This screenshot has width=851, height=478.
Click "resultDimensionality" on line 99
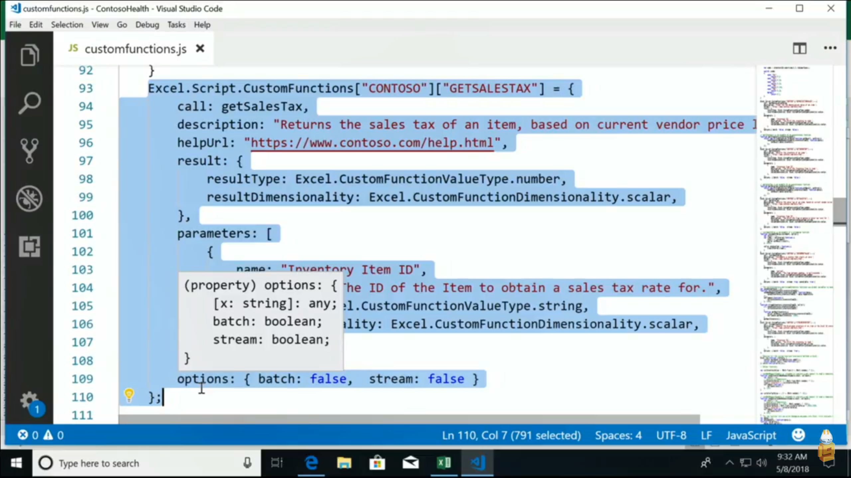tap(280, 197)
